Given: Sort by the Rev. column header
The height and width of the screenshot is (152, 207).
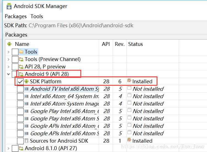Looking at the screenshot, I should point(120,44).
